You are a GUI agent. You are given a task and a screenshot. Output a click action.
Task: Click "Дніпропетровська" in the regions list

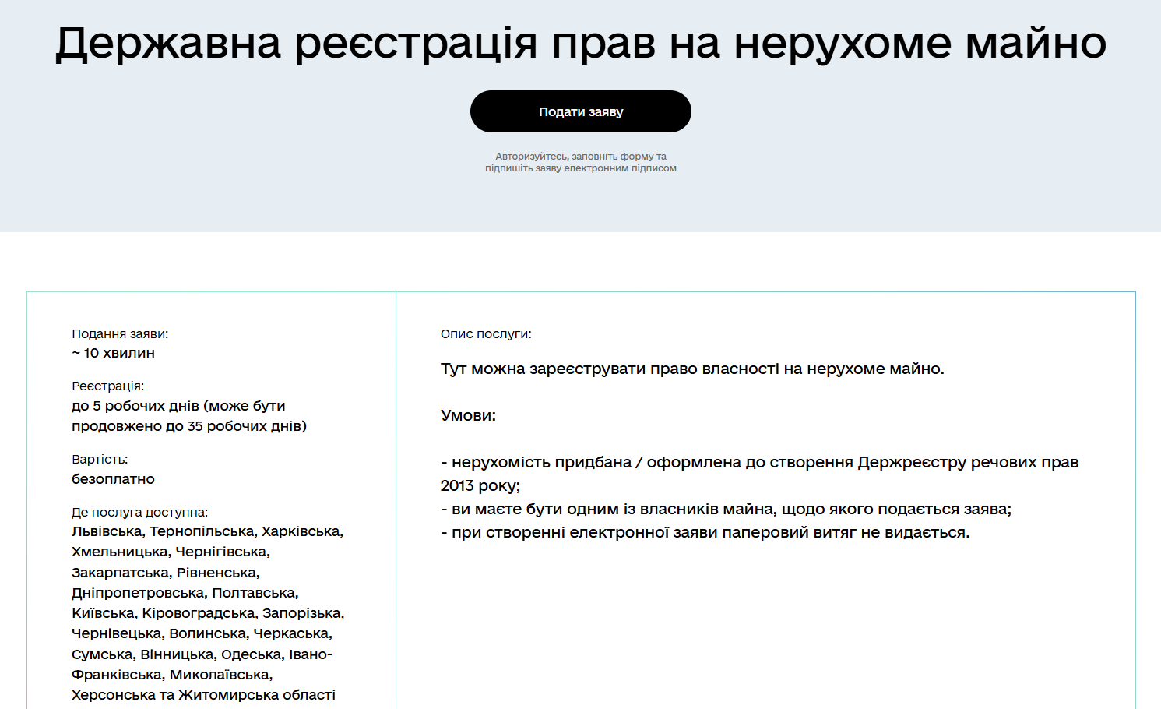pos(138,593)
